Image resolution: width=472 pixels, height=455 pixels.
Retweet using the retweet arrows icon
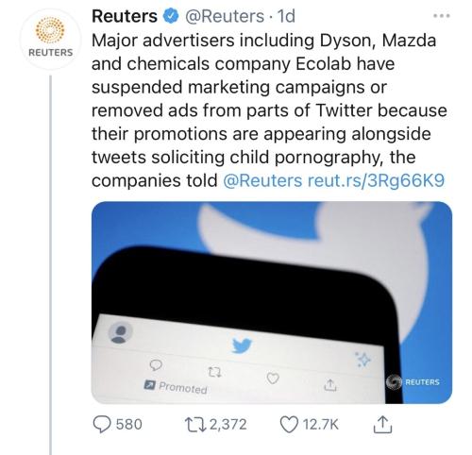tap(195, 425)
